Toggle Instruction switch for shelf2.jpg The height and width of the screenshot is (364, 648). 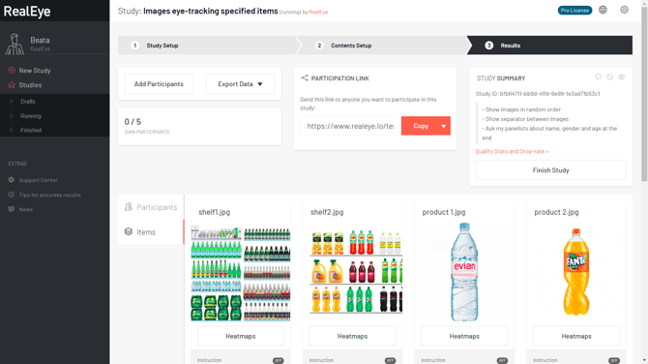[390, 360]
